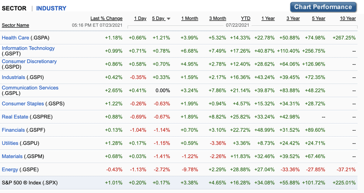The image size is (364, 193).
Task: Open the Health Care sector link
Action: point(15,38)
